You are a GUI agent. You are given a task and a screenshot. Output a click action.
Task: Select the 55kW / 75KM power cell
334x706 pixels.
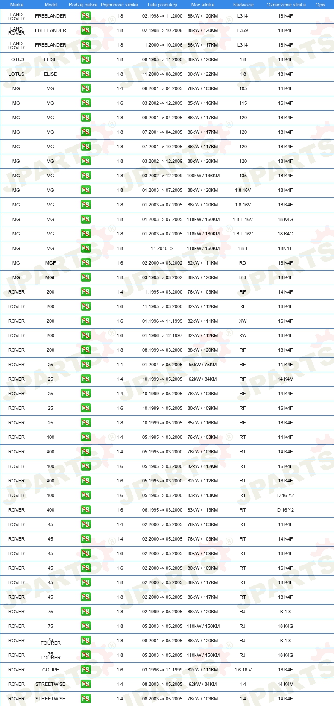pyautogui.click(x=202, y=365)
